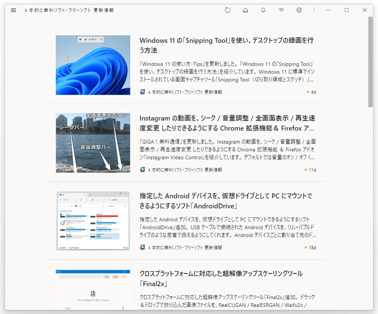Click the feed name under the Instagram article

185,170
